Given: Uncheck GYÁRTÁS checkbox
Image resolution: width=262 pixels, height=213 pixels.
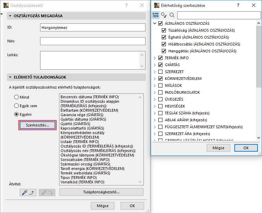Looking at the screenshot, I should 160,65.
